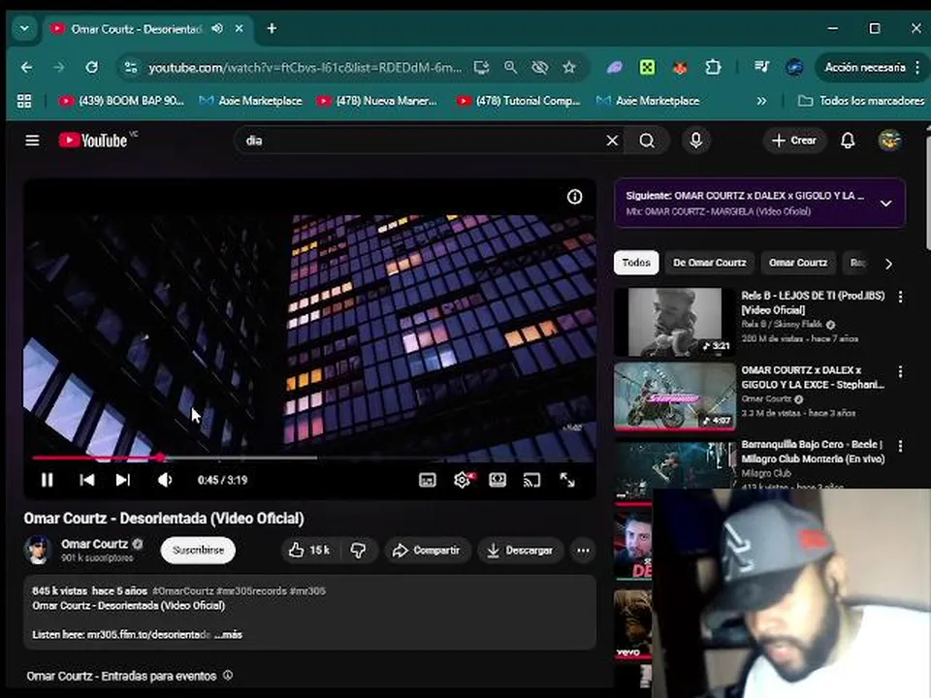Open BOOM BAP 90 bookmark

122,101
